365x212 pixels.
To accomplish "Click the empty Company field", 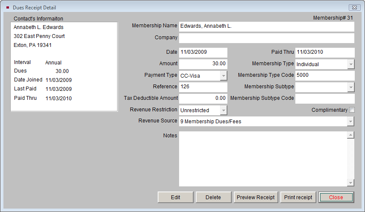I will [x=267, y=38].
